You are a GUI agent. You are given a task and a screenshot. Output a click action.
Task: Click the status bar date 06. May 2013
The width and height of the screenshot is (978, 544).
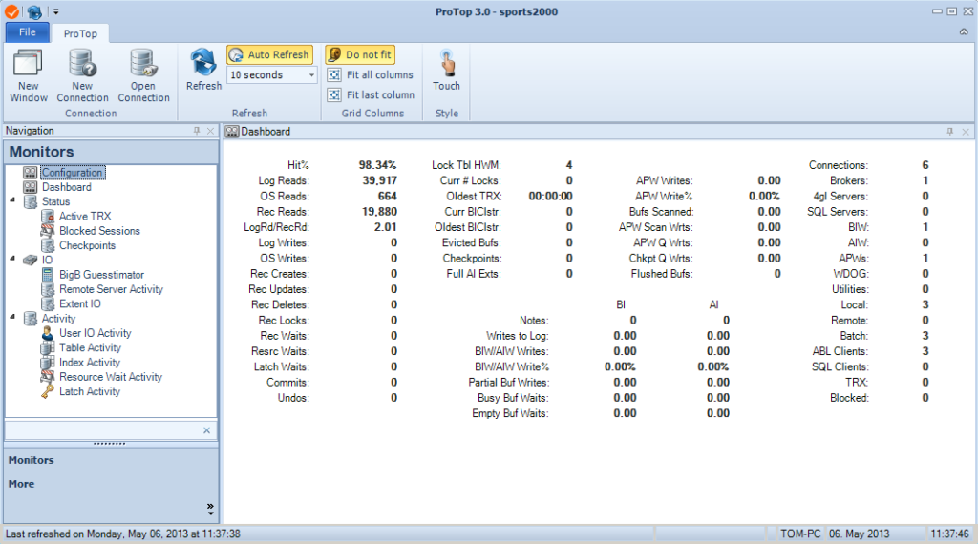pos(859,534)
